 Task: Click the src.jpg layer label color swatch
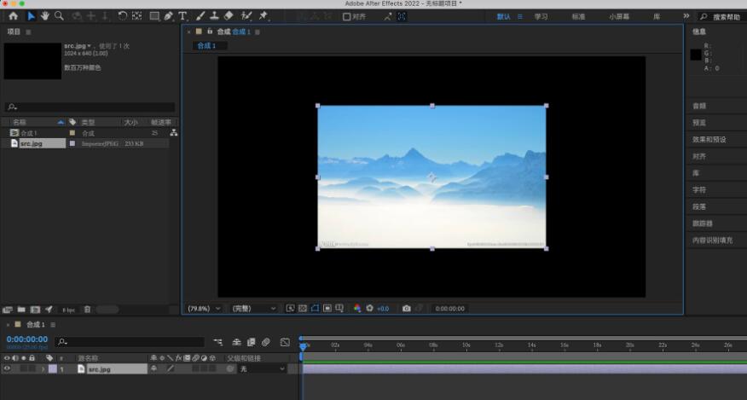pos(52,369)
